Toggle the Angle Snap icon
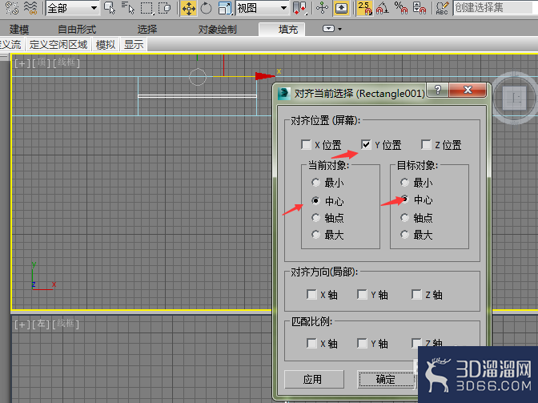This screenshot has width=538, height=403. tap(382, 8)
